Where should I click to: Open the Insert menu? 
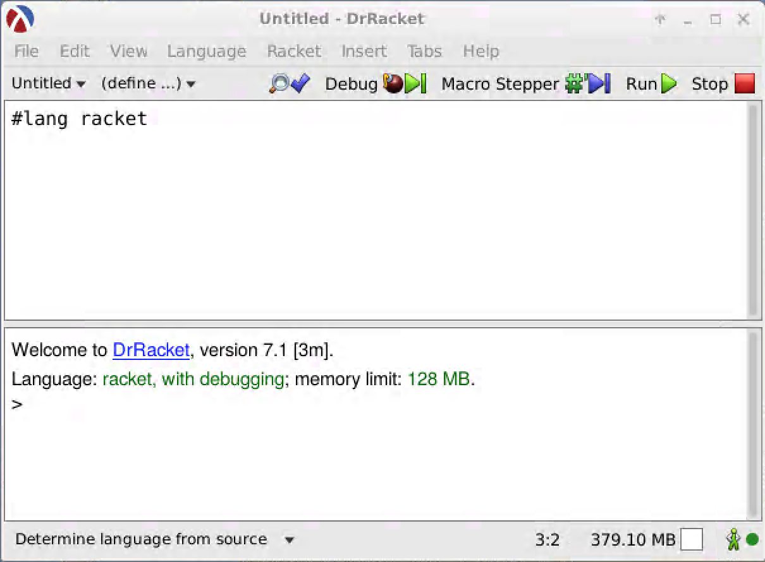[x=364, y=51]
